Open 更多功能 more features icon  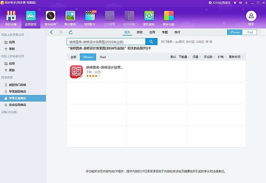tap(169, 17)
